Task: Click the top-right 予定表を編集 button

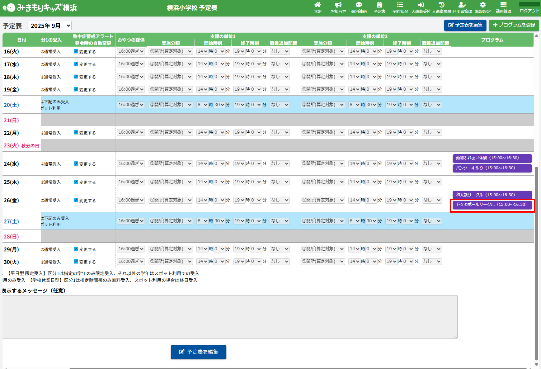Action: [465, 25]
